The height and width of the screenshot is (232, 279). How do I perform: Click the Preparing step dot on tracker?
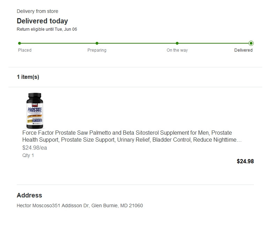97,43
